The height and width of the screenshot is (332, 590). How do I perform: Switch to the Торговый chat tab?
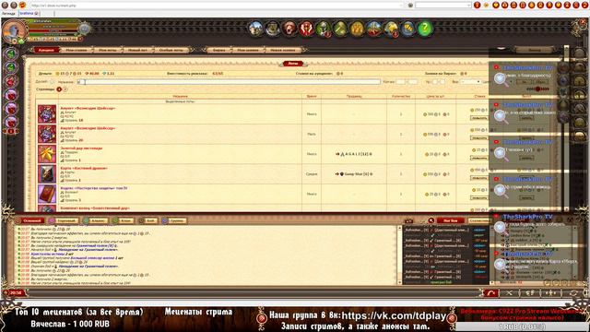(x=65, y=220)
